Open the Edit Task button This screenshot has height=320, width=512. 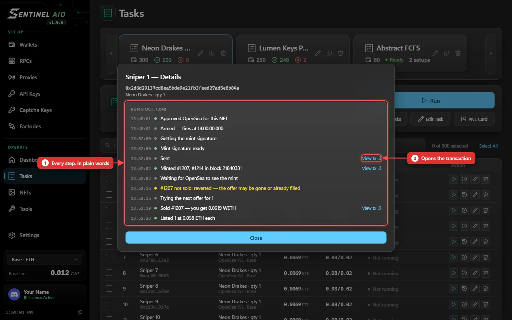coord(431,119)
